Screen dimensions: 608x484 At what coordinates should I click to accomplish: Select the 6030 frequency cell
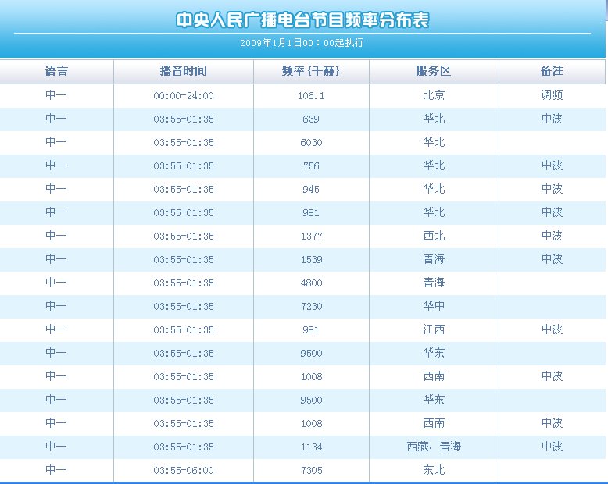coord(311,142)
